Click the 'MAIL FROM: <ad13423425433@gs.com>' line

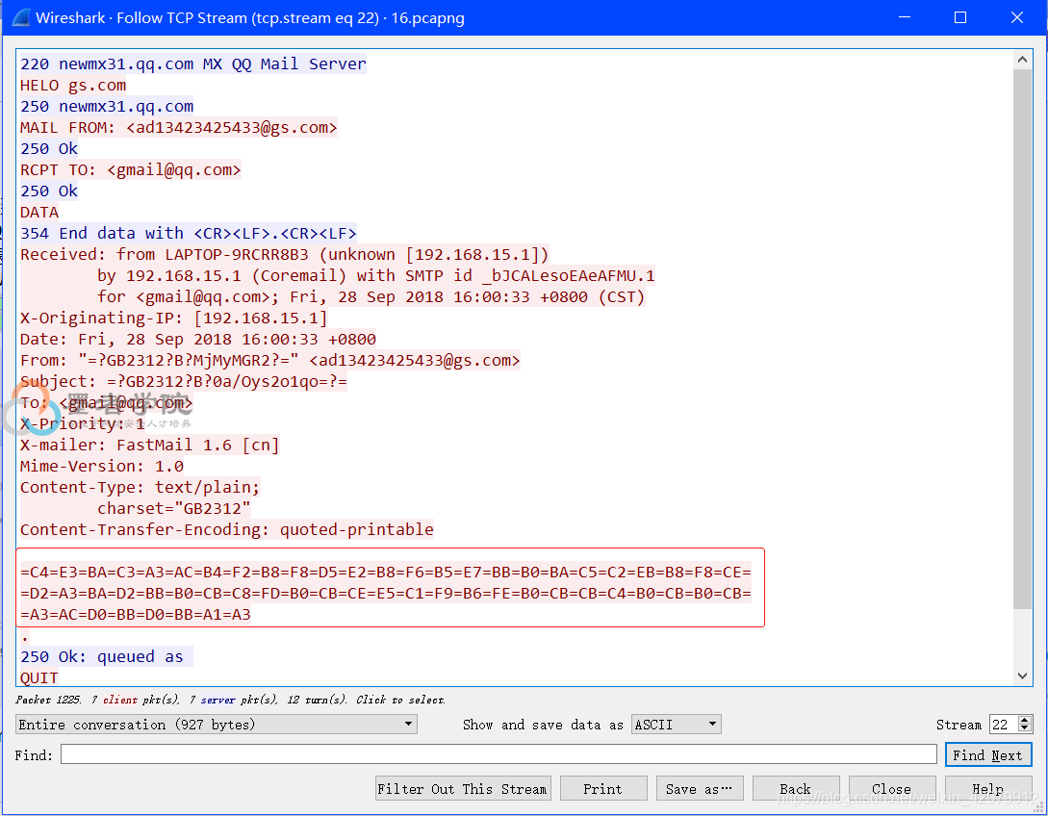[x=178, y=128]
